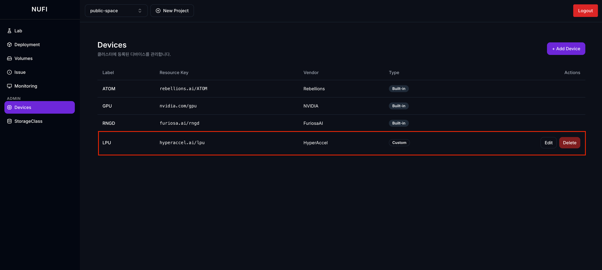Edit the LPU device entry

(x=548, y=143)
